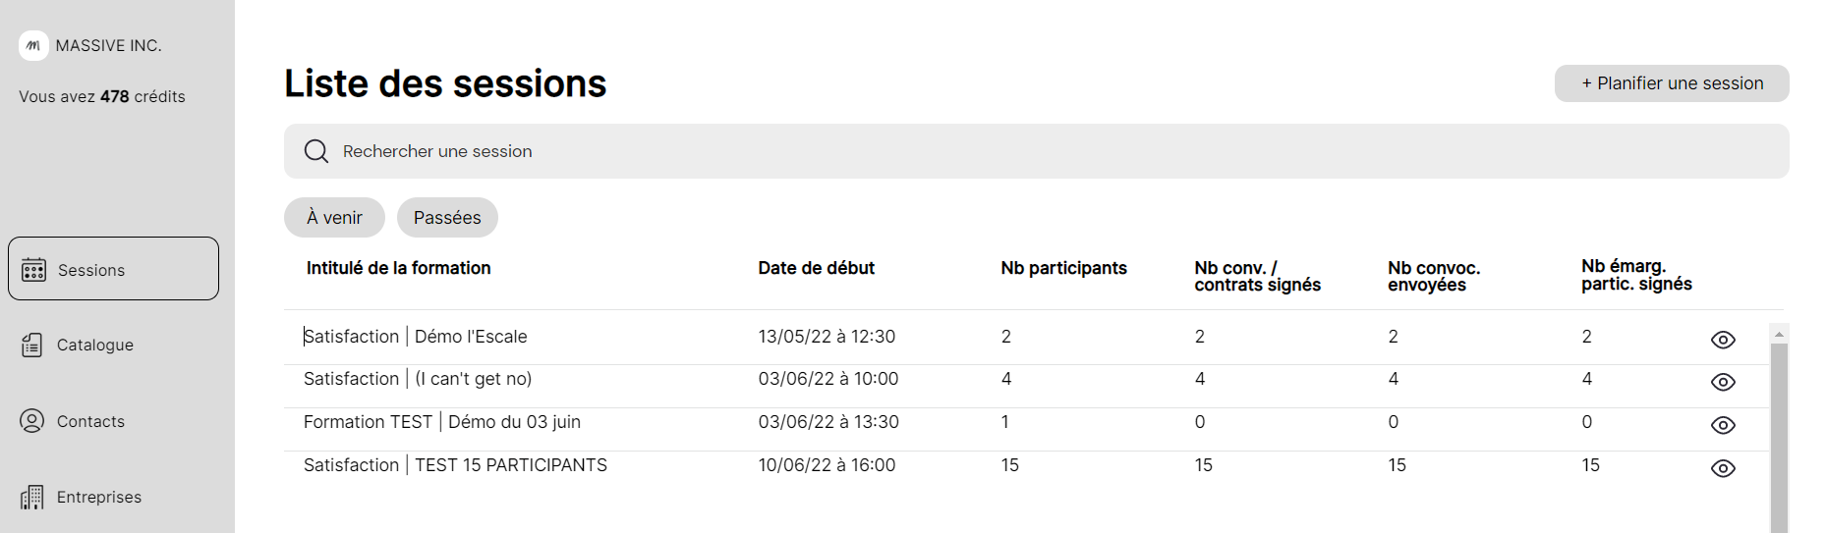Click the magnifying glass search icon
The height and width of the screenshot is (533, 1826).
[316, 151]
